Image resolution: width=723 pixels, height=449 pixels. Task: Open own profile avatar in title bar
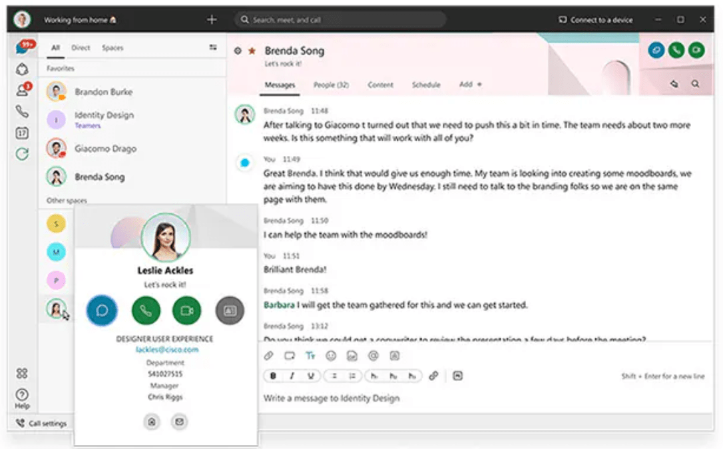pyautogui.click(x=22, y=19)
